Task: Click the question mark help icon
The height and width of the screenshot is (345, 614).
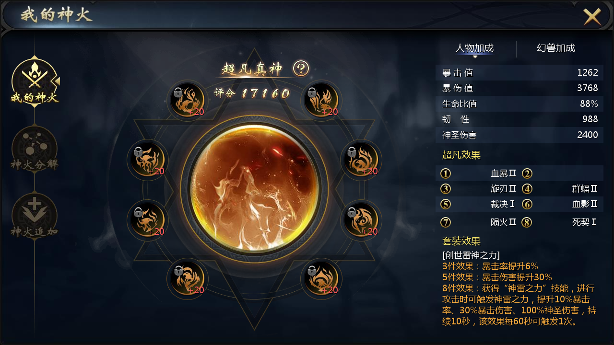Action: pyautogui.click(x=301, y=69)
